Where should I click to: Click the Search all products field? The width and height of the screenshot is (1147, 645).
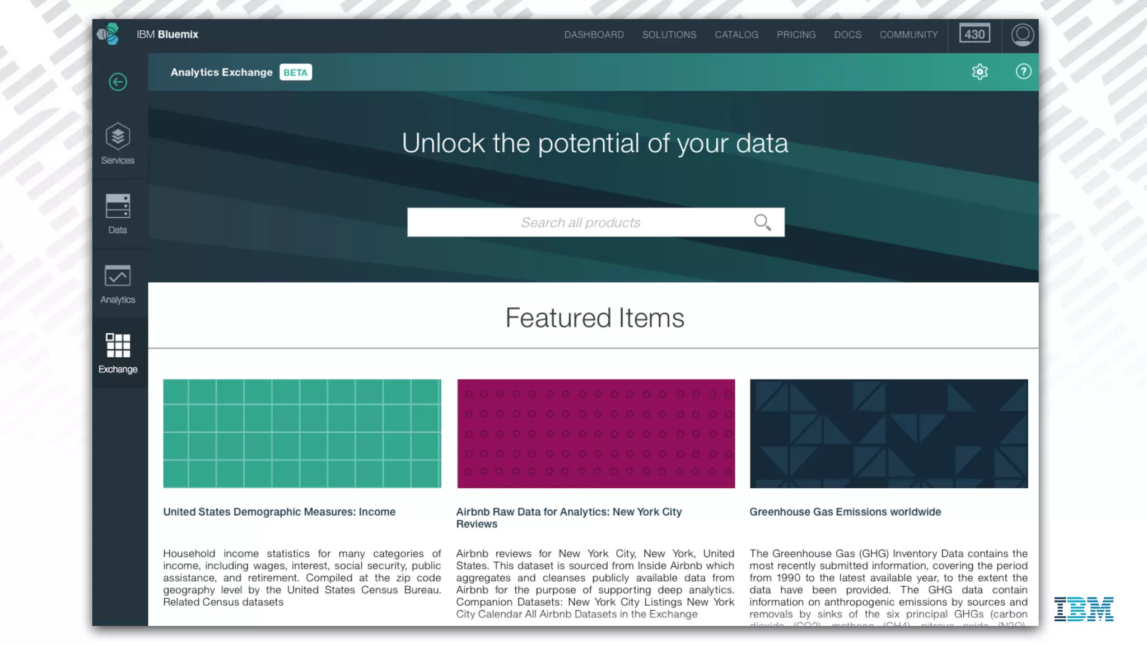(x=580, y=222)
